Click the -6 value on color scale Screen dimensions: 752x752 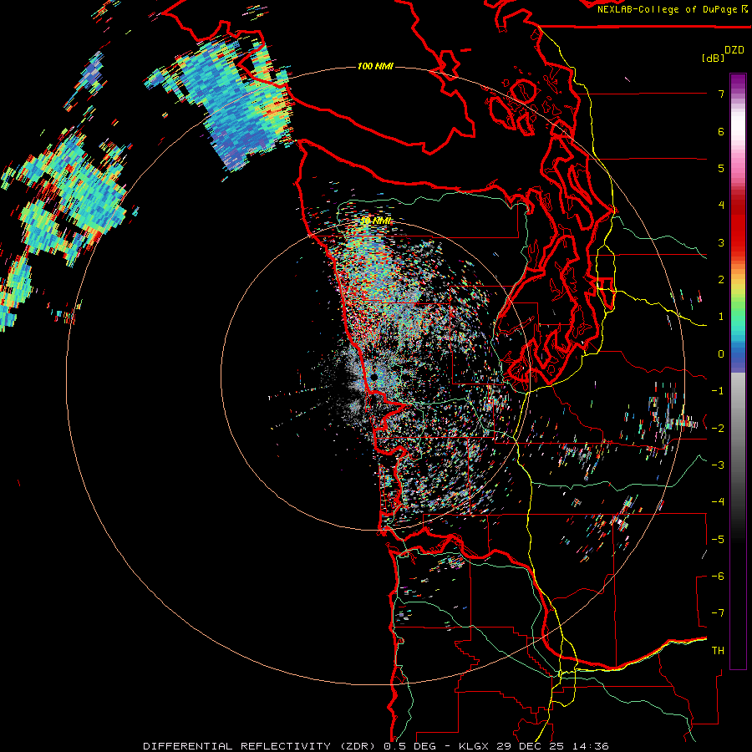click(x=718, y=577)
